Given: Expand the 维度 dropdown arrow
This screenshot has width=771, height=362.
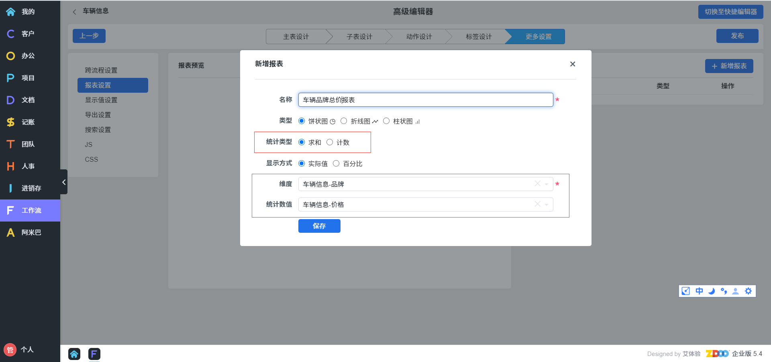Looking at the screenshot, I should [547, 184].
